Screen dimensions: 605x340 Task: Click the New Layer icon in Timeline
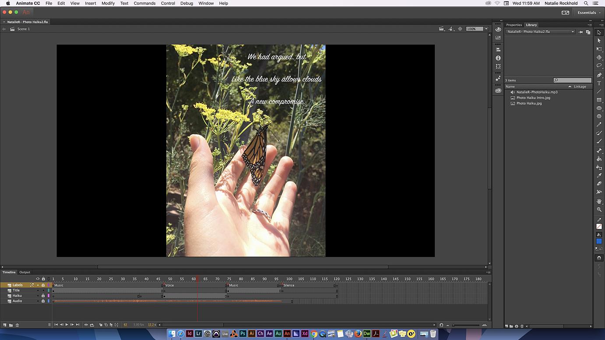(5, 325)
